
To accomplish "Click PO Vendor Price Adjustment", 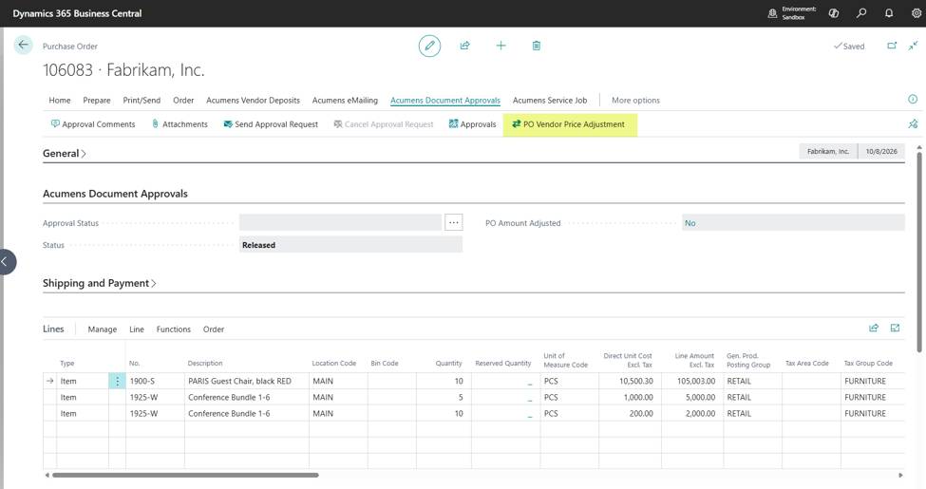I will coord(570,124).
